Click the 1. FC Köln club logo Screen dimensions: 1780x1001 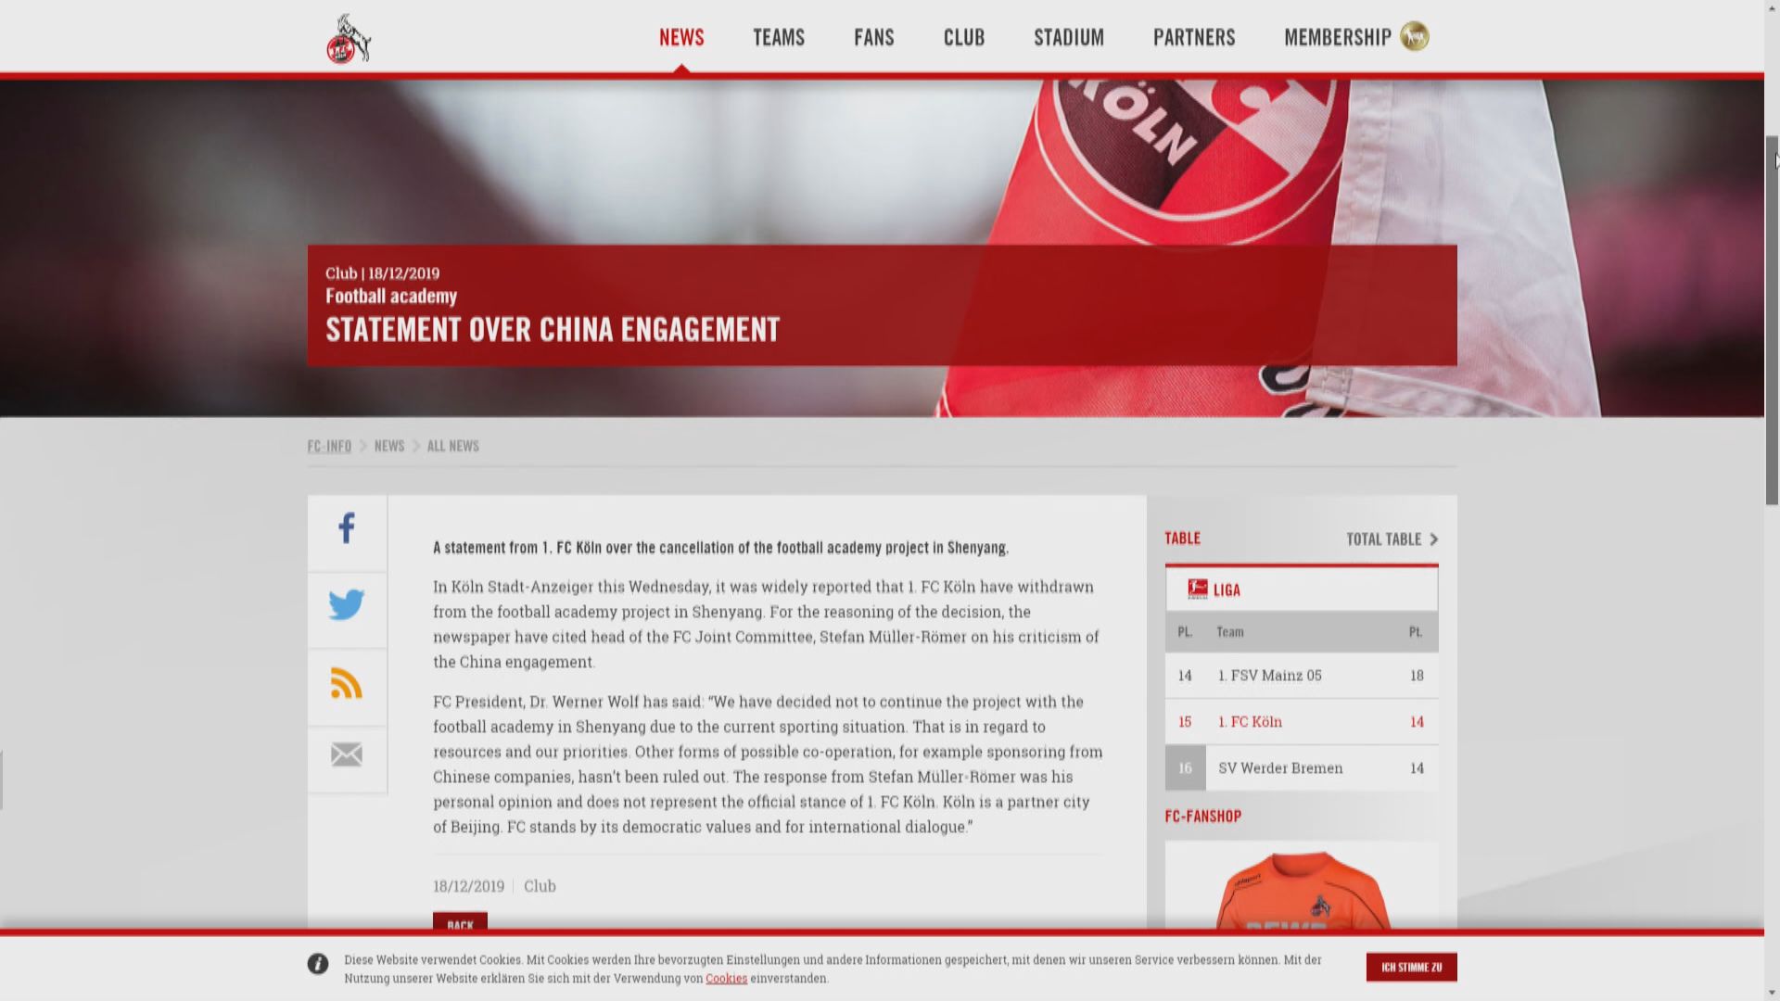click(348, 39)
